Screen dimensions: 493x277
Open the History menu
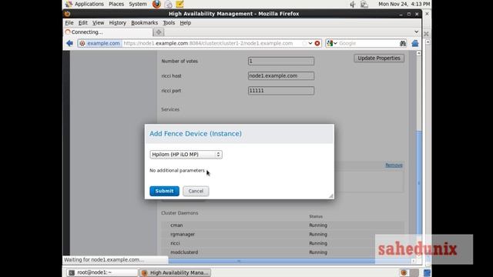pyautogui.click(x=118, y=22)
